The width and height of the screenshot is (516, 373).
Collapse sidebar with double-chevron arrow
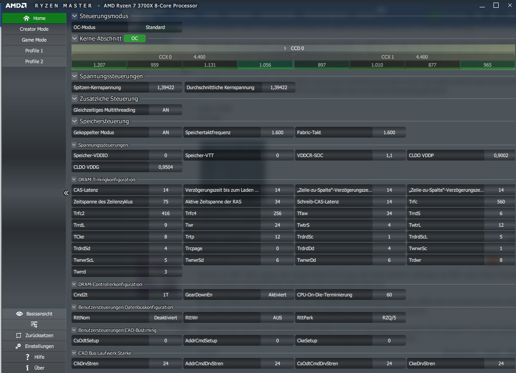[66, 193]
